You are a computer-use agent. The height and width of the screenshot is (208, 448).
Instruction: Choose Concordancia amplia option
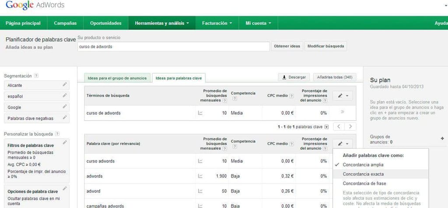click(x=381, y=165)
